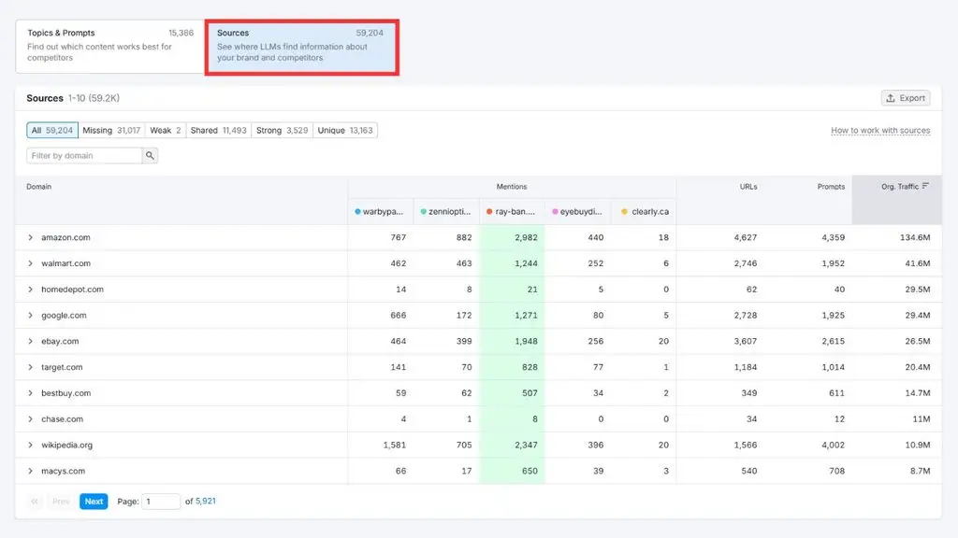Screen dimensions: 958x538
Task: Expand the bestbuy.com row
Action: [30, 393]
